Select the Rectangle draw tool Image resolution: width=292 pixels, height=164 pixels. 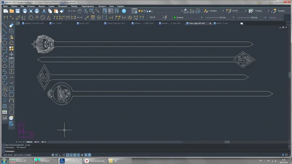[x=5, y=49]
